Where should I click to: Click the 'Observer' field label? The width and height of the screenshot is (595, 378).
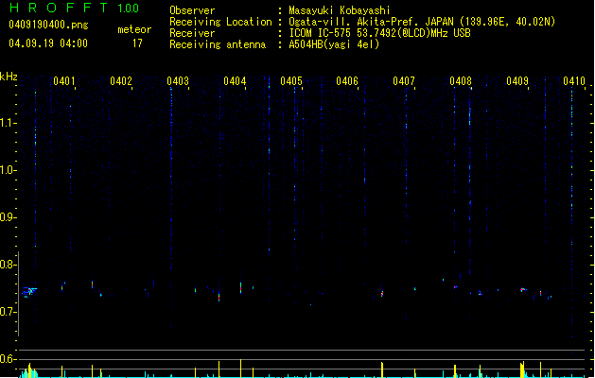pyautogui.click(x=192, y=10)
